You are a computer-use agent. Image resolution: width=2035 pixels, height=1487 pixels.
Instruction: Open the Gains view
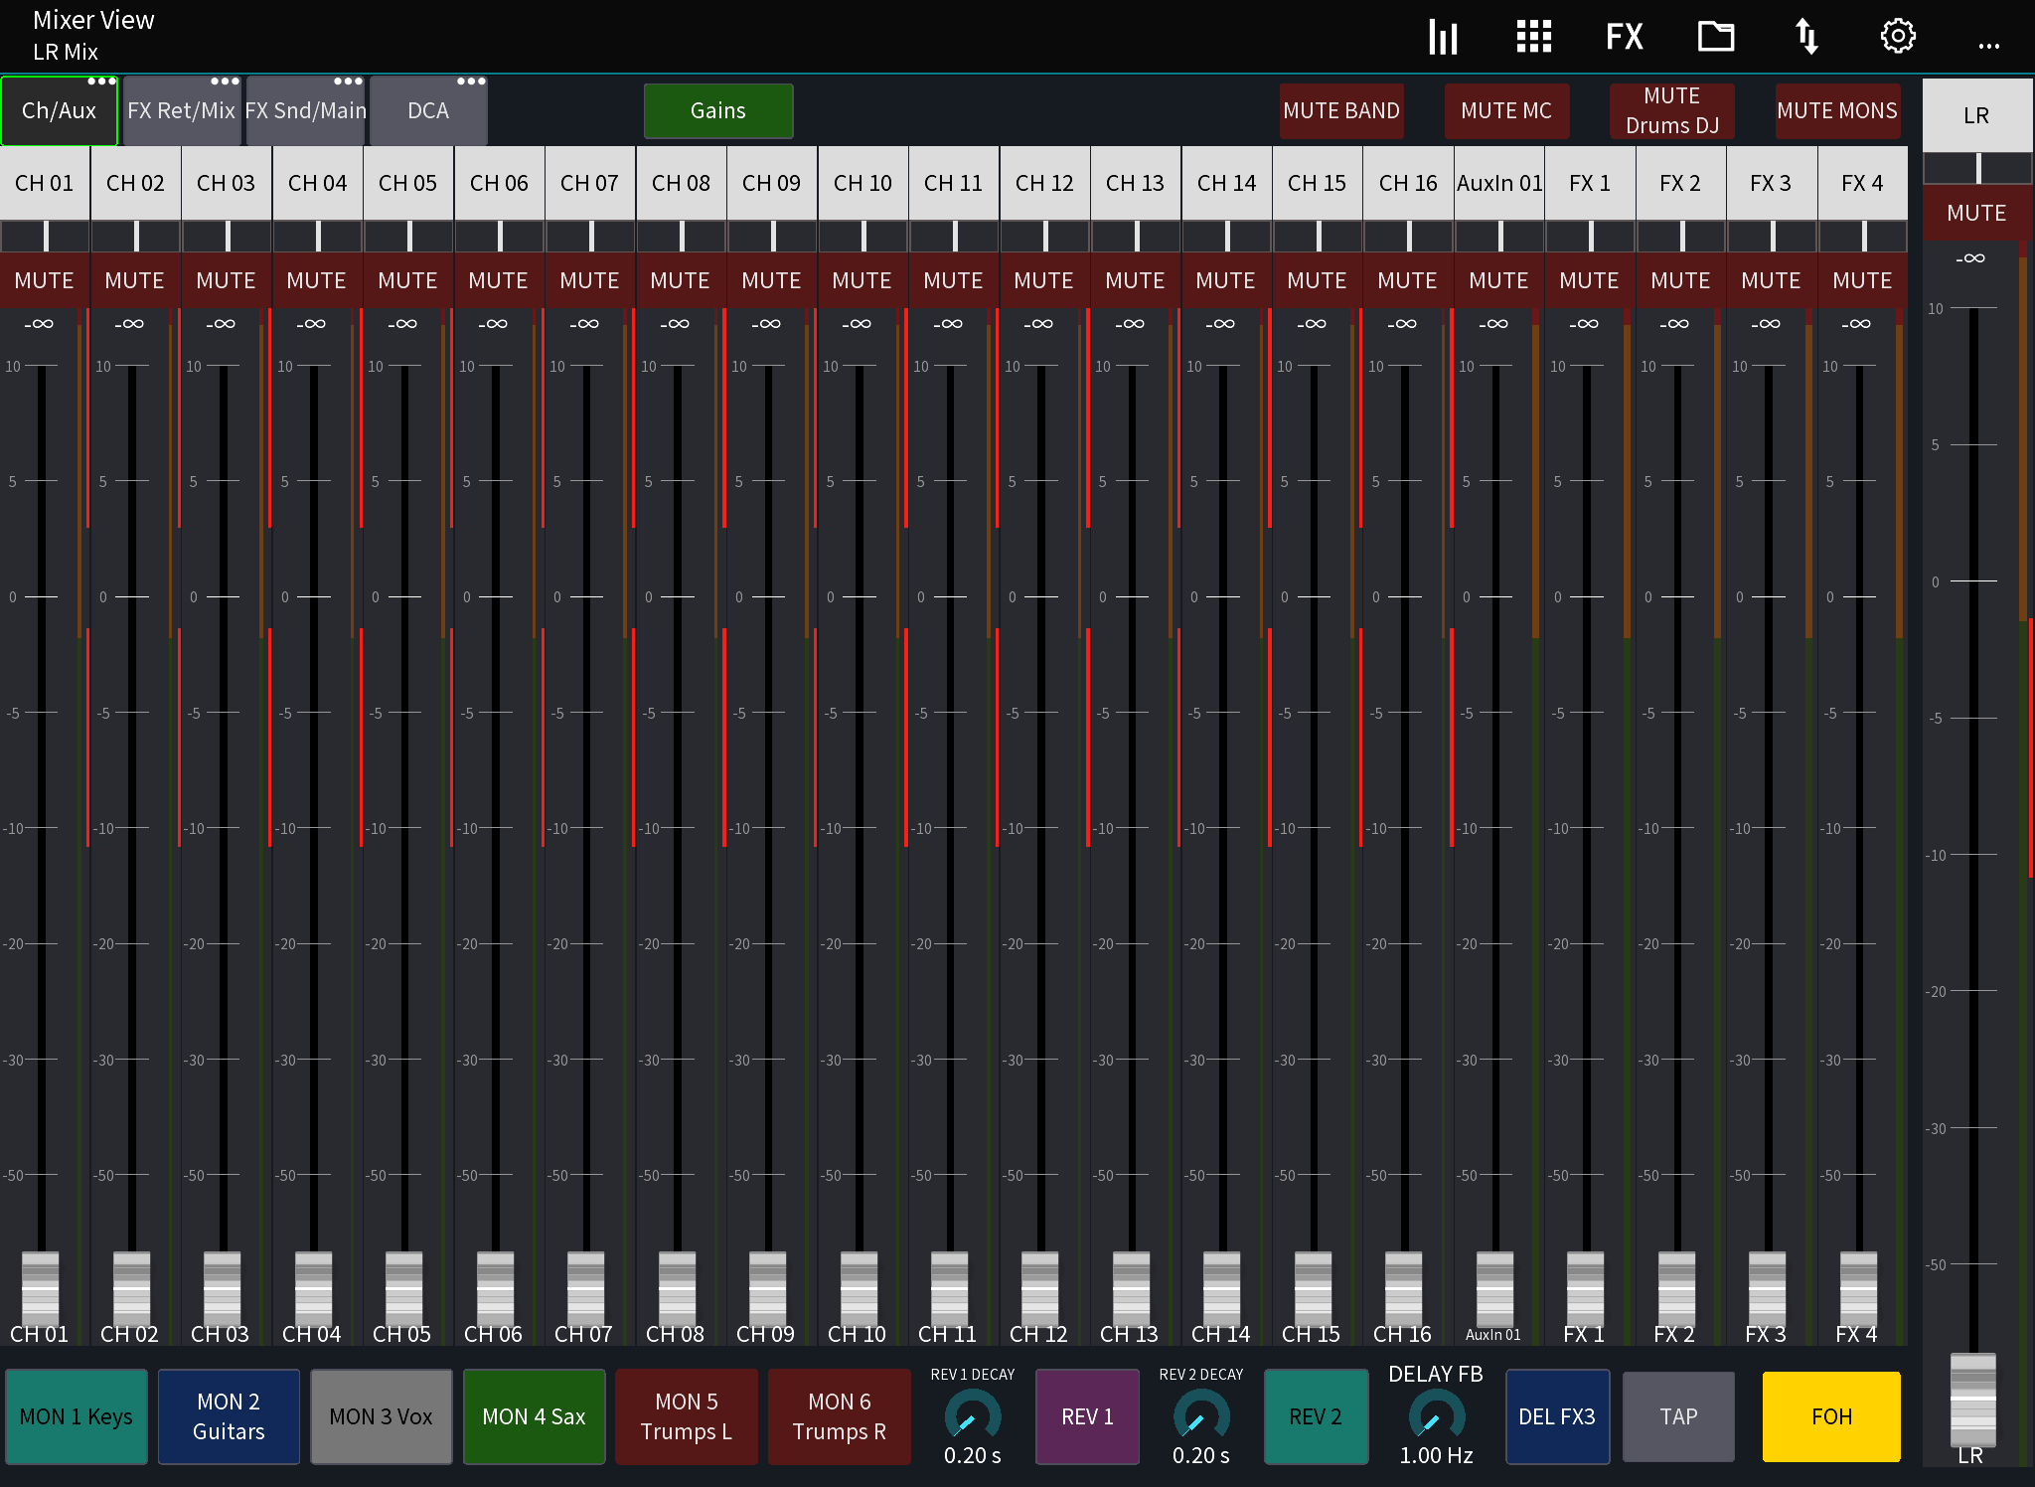717,110
